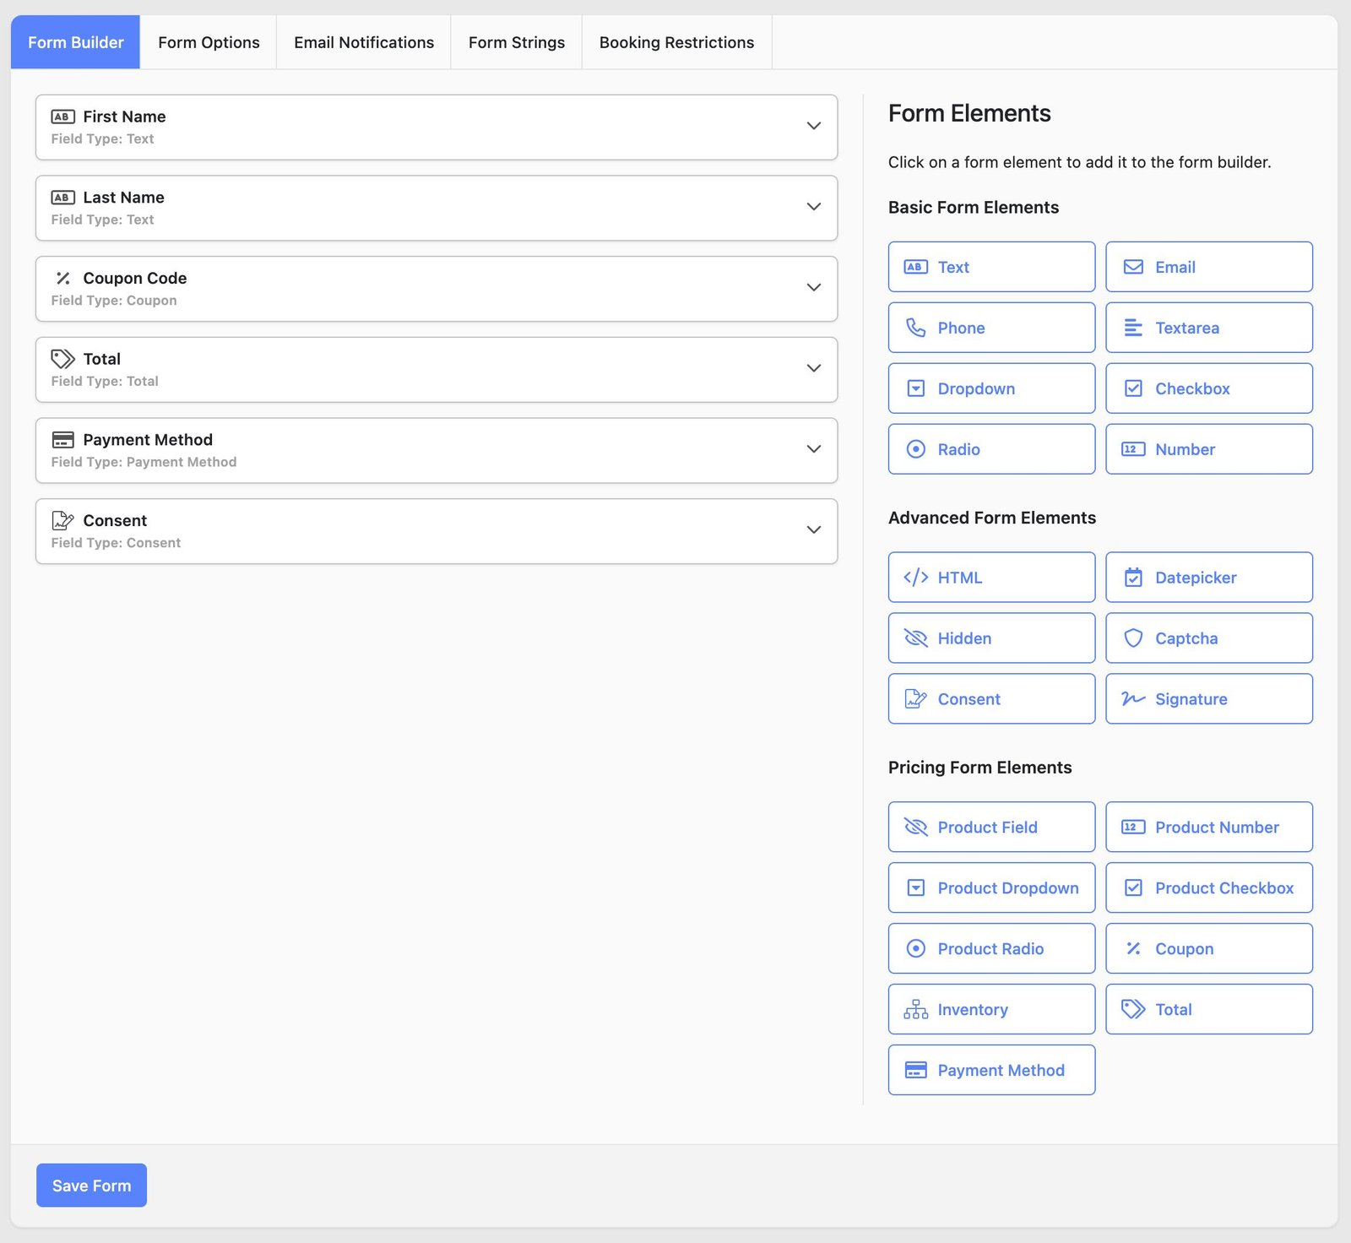
Task: Click the envelope icon on the Email element
Action: (1133, 267)
